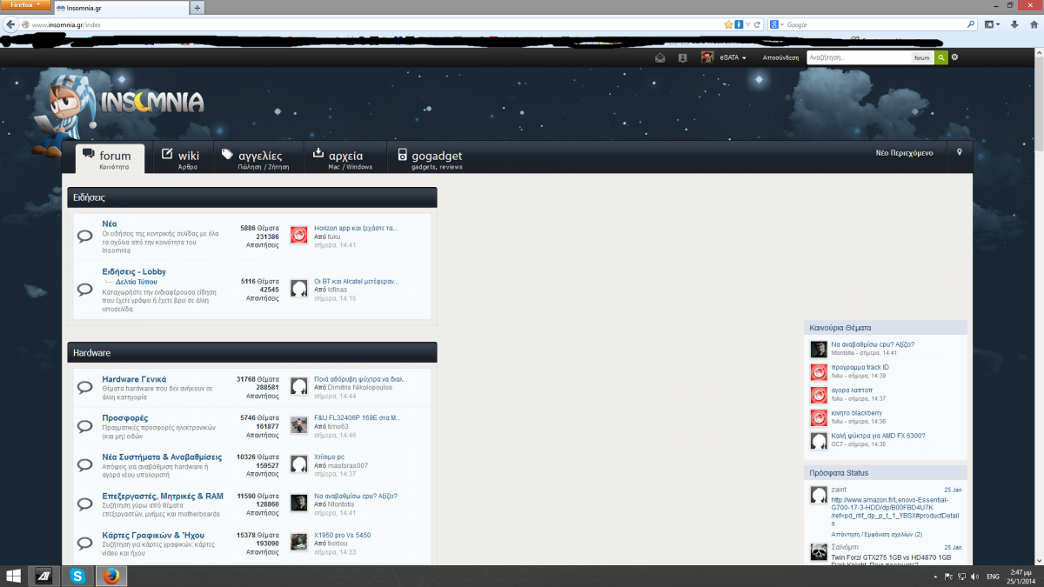This screenshot has height=587, width=1044.
Task: Open the thread X1950 pro Vs 5450
Action: pyautogui.click(x=342, y=535)
